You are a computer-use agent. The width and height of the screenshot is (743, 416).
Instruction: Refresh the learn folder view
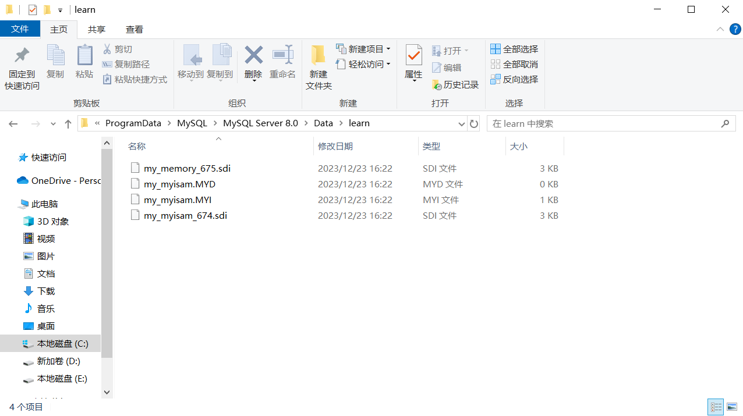pos(474,124)
